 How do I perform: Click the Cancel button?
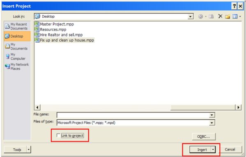pos(230,150)
